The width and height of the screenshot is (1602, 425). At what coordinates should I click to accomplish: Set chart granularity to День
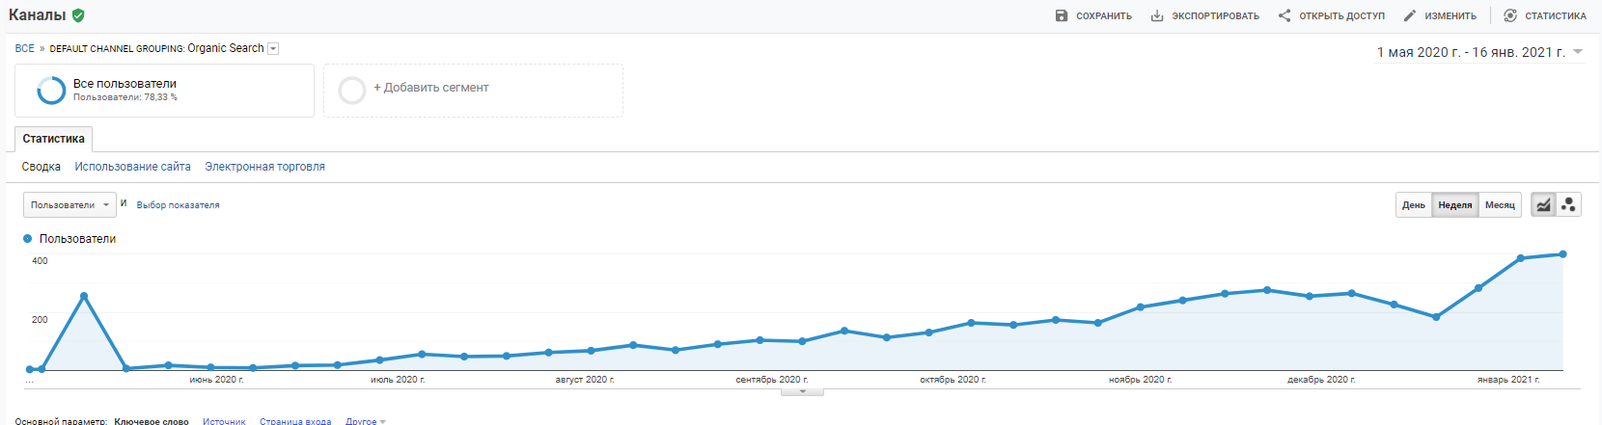[1414, 205]
